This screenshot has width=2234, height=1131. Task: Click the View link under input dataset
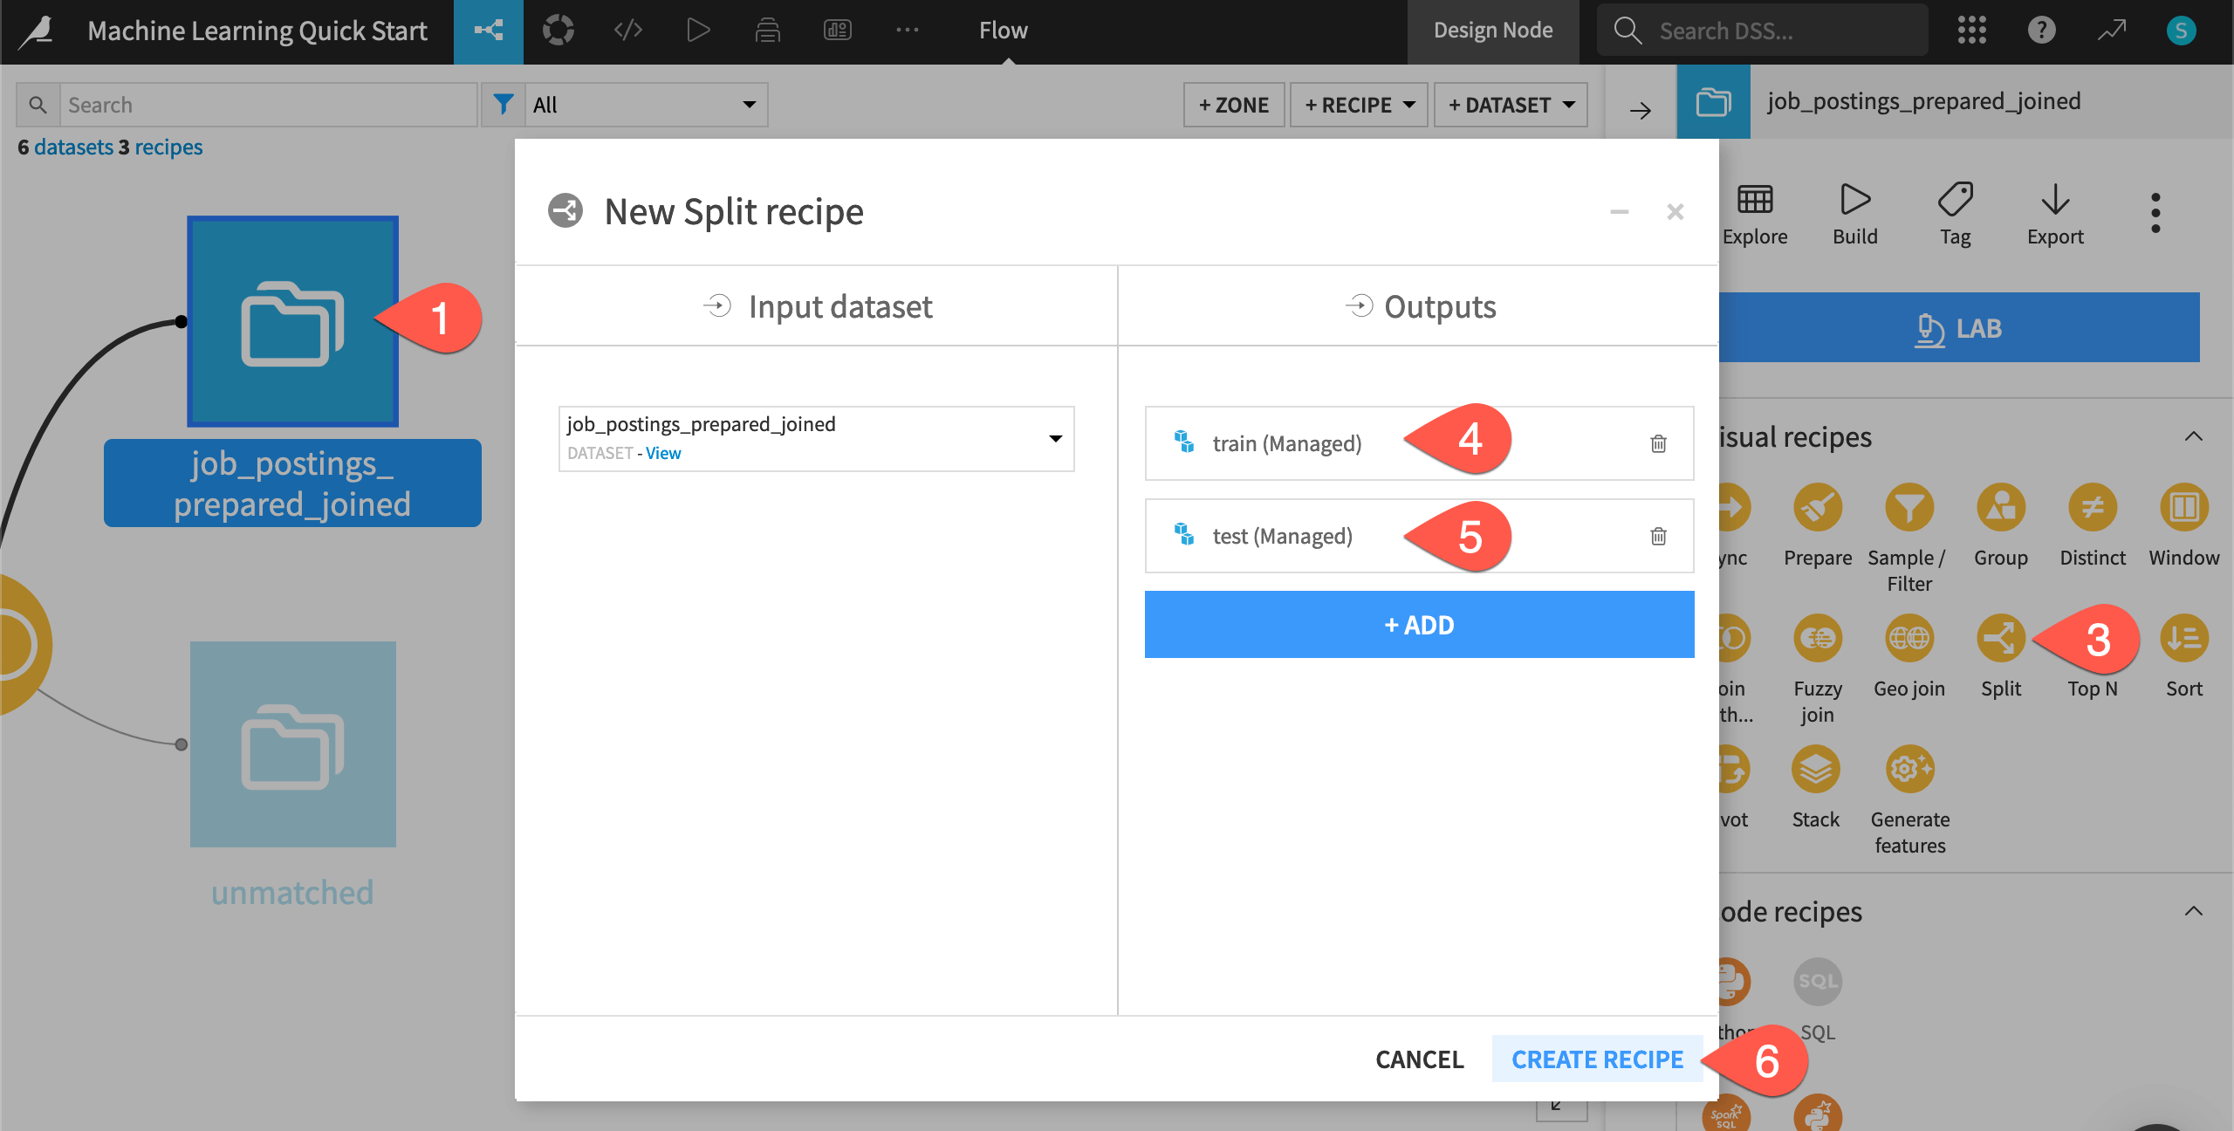click(663, 453)
